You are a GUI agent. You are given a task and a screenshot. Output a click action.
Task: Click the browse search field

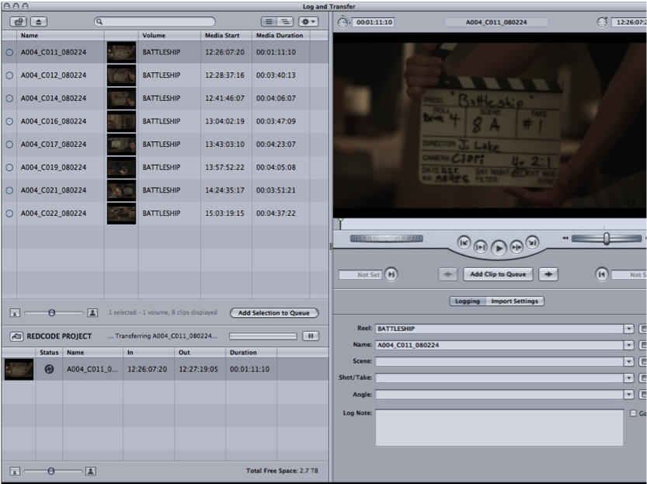(155, 22)
